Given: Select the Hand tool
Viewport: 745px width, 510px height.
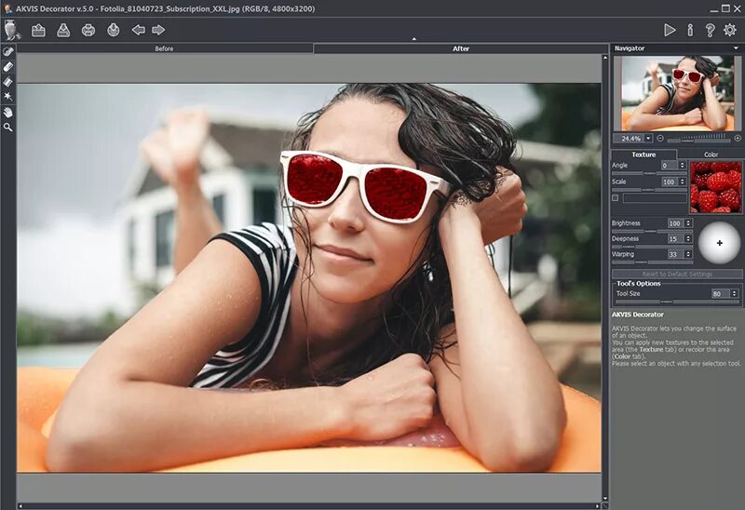Looking at the screenshot, I should [8, 112].
